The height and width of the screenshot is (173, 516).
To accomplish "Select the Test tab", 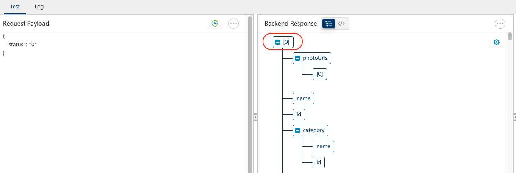I will (x=15, y=7).
